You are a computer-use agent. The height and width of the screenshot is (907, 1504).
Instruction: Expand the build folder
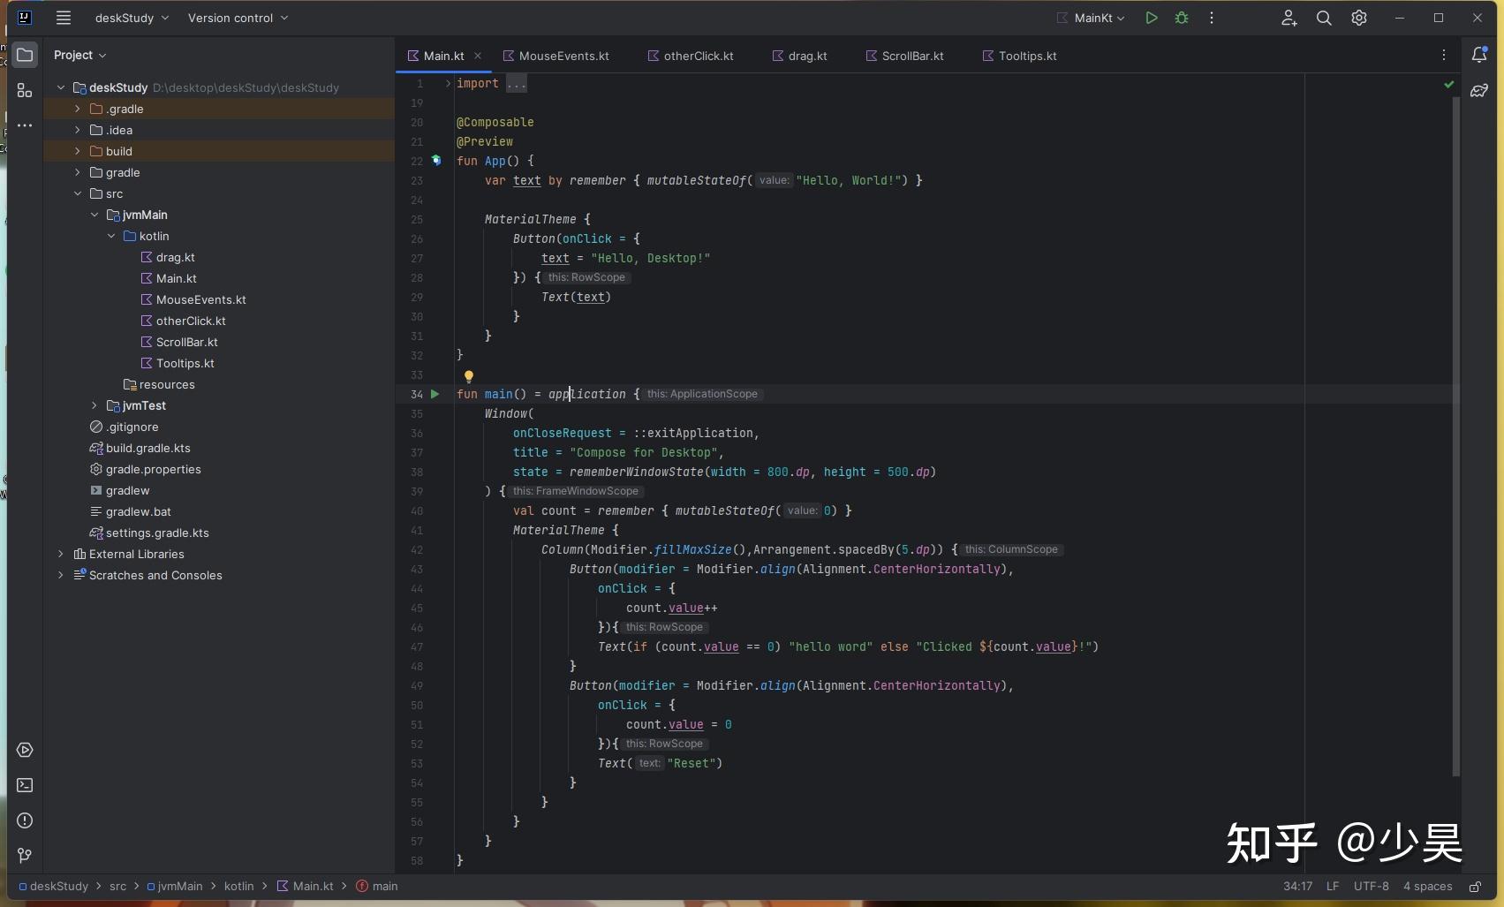[x=78, y=151]
